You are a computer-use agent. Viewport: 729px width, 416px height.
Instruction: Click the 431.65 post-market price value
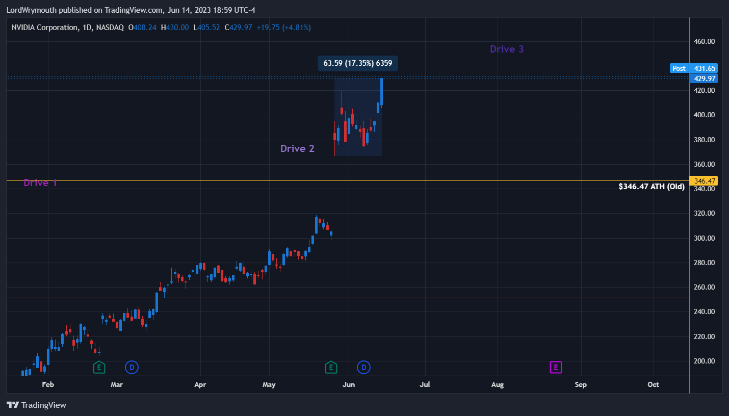tap(703, 68)
